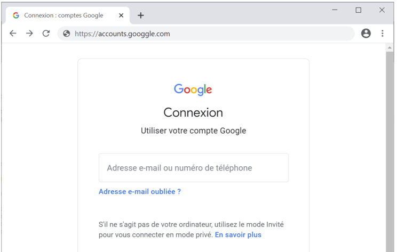Click the Google favicon in the tab
Screen dimensions: 397x252
click(x=16, y=15)
